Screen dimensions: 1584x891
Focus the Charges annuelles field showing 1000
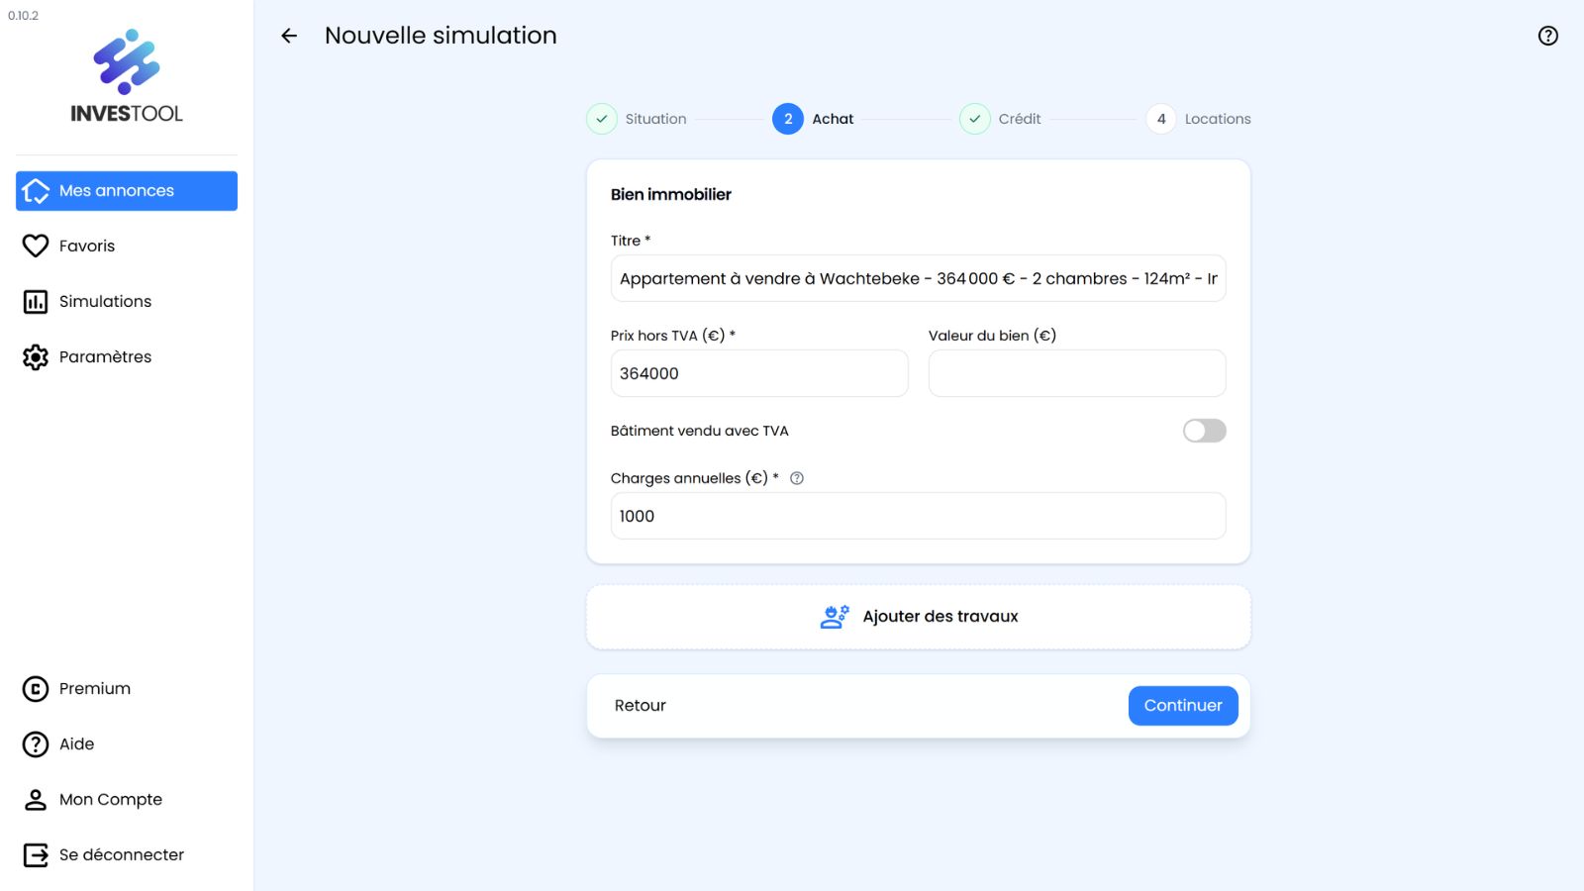pyautogui.click(x=919, y=516)
